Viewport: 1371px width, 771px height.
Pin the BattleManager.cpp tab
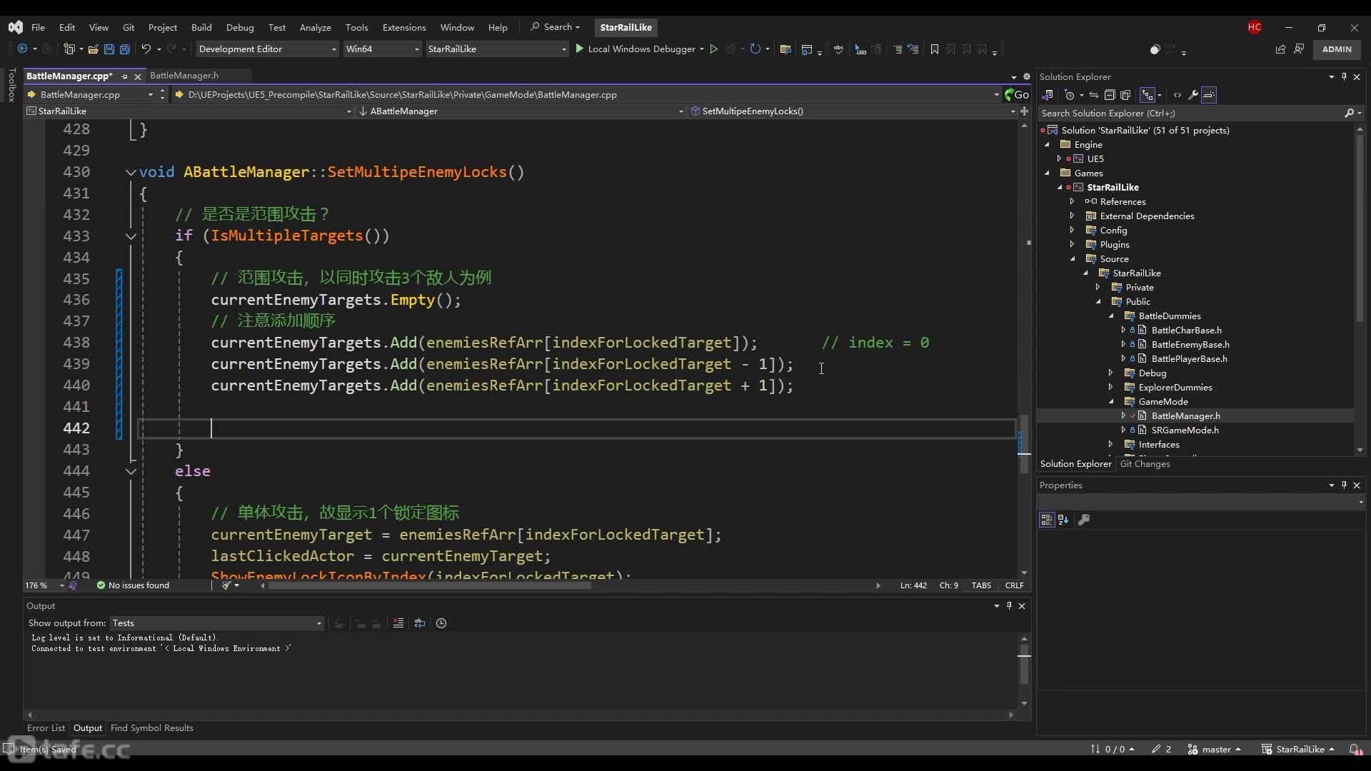click(x=124, y=76)
